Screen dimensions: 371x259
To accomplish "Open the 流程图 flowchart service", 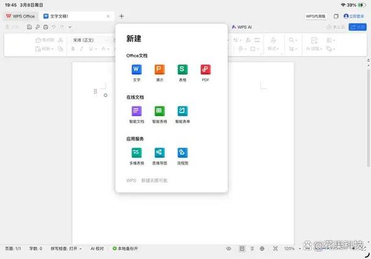I will 182,156.
